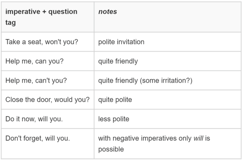Screen dimensions: 243x160
Task: Click 'Take a seat, won't you?' example
Action: [x=42, y=42]
